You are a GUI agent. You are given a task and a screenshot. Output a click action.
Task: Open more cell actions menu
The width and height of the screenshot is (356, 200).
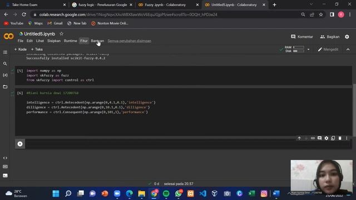pos(347,138)
